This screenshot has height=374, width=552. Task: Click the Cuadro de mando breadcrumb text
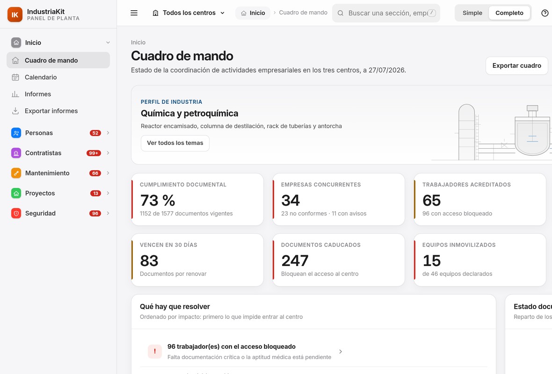click(x=303, y=13)
